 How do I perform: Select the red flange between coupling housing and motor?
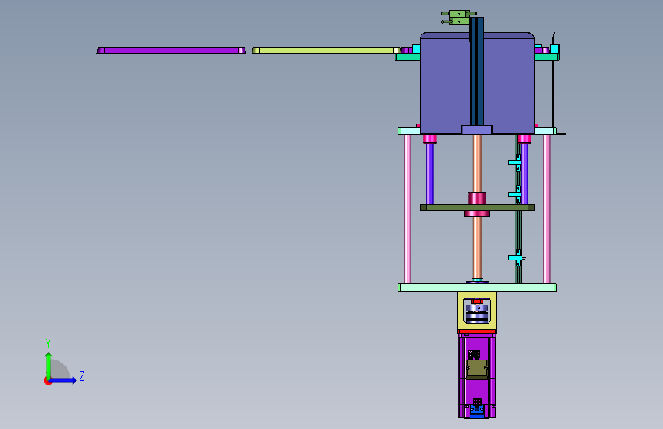coord(477,331)
